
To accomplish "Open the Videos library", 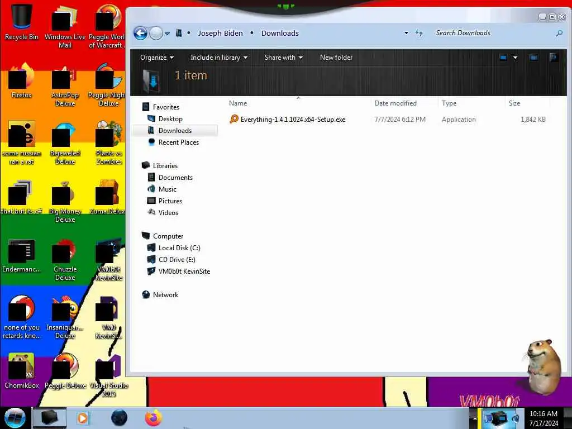I will 168,213.
